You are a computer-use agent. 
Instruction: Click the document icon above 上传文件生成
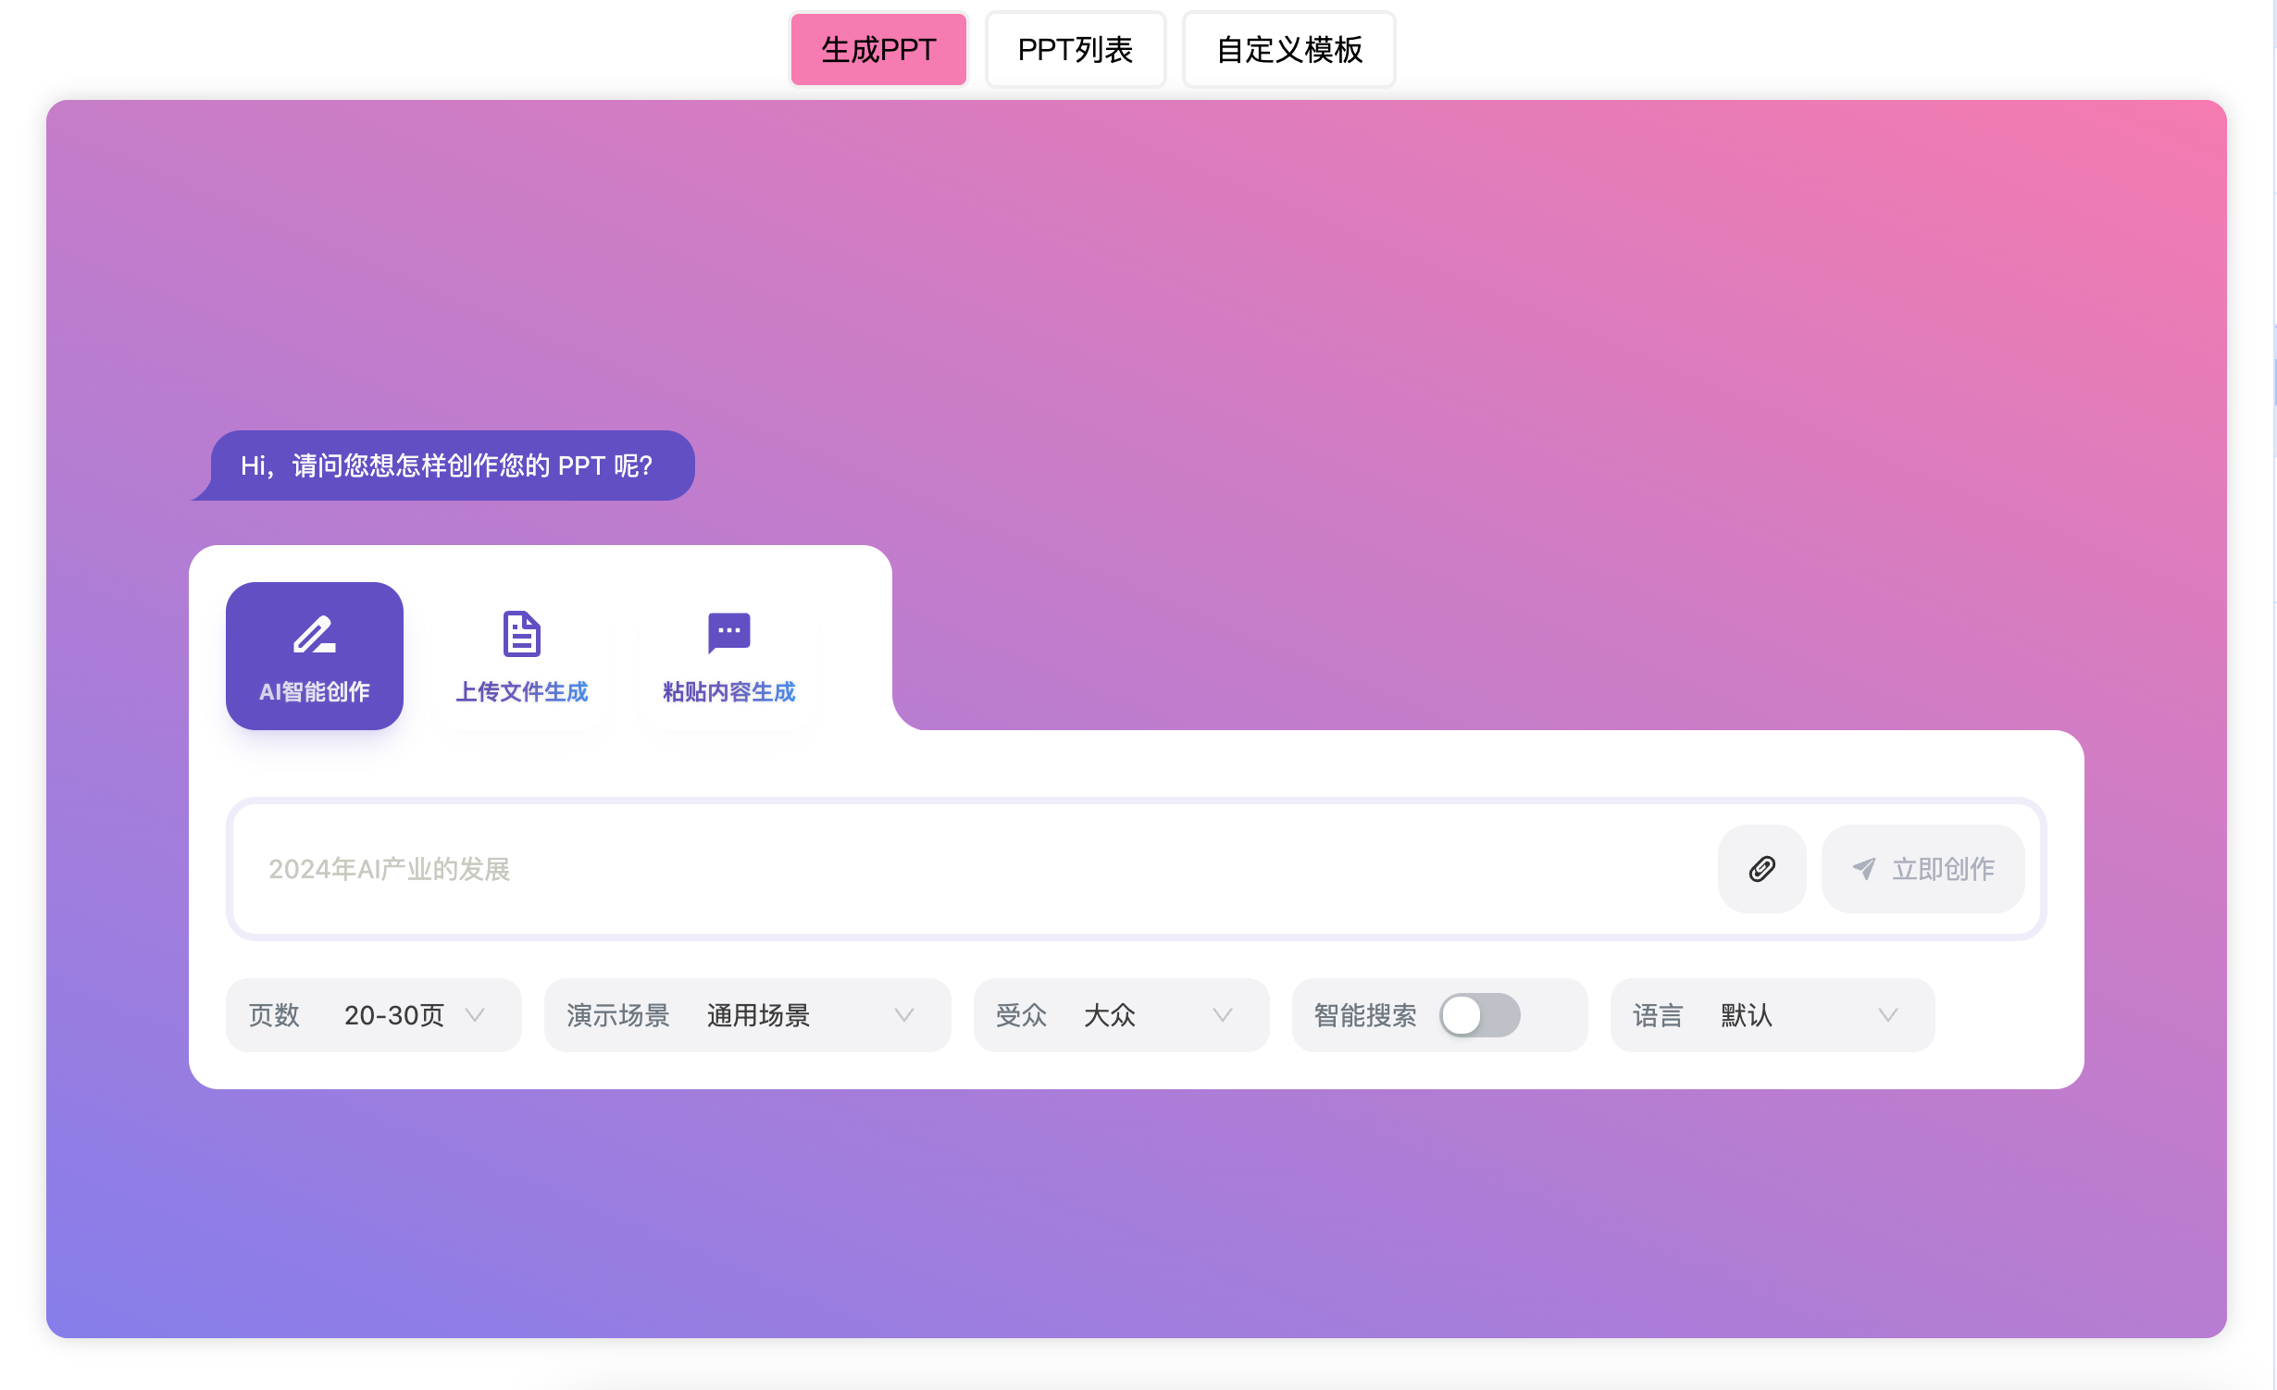521,633
